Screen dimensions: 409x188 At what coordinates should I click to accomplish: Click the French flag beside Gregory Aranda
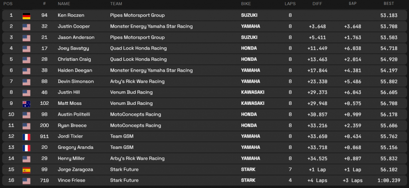pos(26,147)
